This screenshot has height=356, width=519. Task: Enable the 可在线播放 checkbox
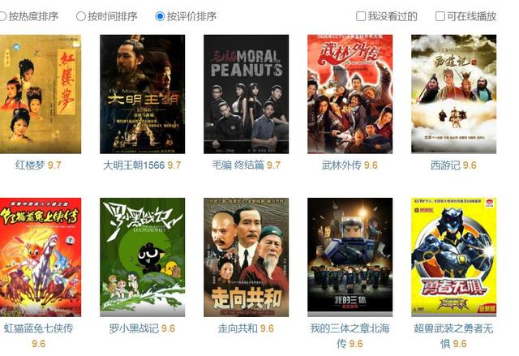click(440, 16)
